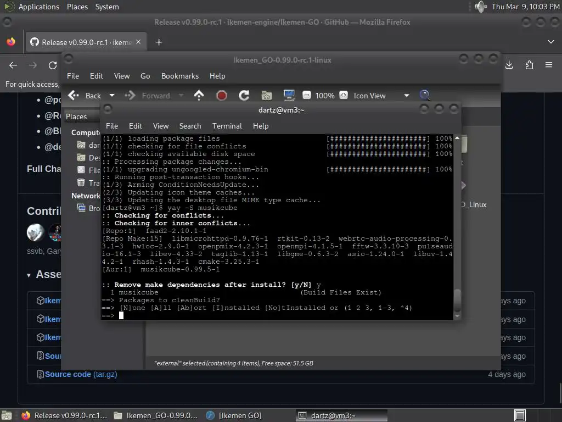The height and width of the screenshot is (422, 562).
Task: Open the Icon View dropdown
Action: (381, 96)
